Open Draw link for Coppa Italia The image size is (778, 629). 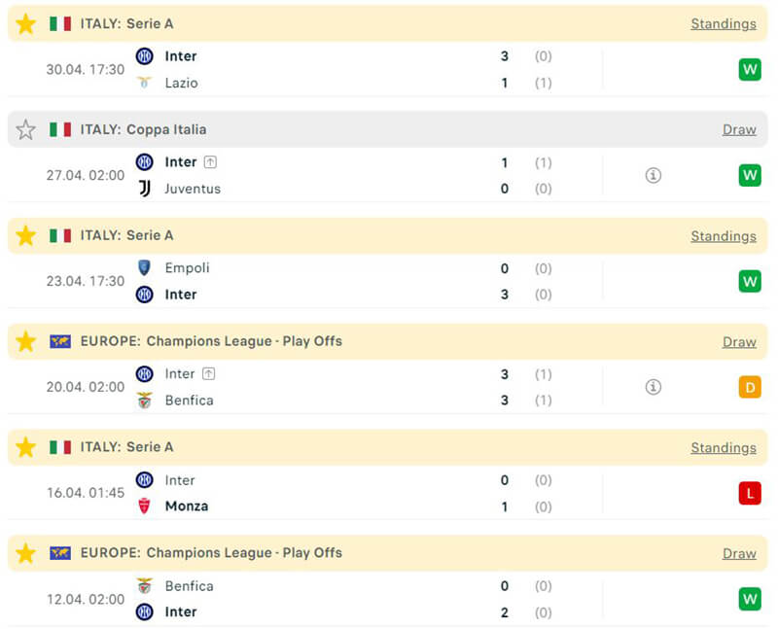click(x=739, y=129)
